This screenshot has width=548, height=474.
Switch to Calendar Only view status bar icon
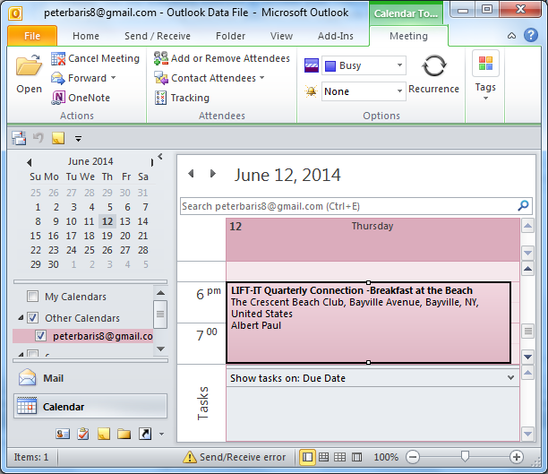click(339, 457)
